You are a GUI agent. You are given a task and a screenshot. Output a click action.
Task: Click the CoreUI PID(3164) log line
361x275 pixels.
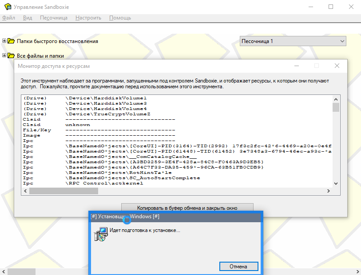tap(177, 146)
